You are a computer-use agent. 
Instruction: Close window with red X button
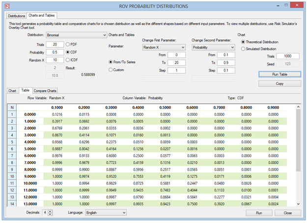click(297, 5)
